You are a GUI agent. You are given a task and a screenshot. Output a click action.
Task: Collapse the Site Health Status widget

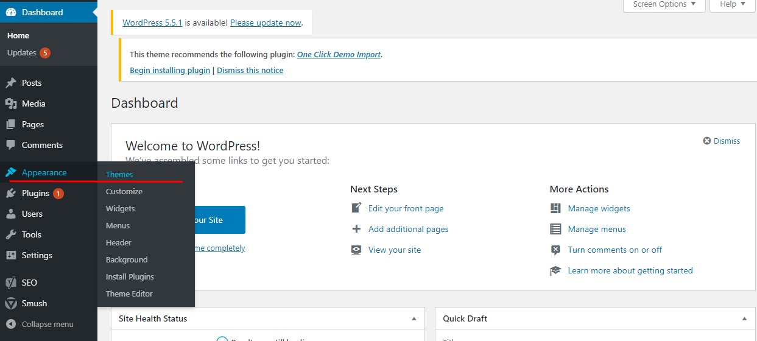tap(414, 318)
